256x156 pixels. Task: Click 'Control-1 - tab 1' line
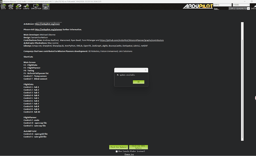tap(31, 87)
